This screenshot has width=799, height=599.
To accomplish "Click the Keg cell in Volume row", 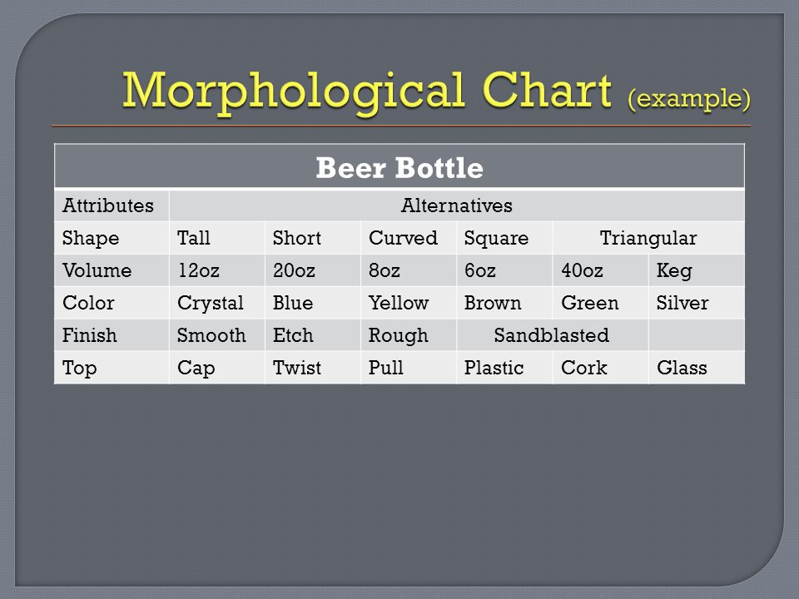I will (697, 270).
